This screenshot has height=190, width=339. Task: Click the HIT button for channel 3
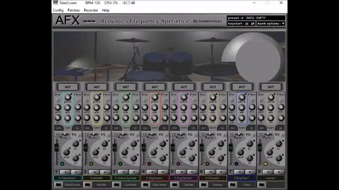tap(126, 87)
